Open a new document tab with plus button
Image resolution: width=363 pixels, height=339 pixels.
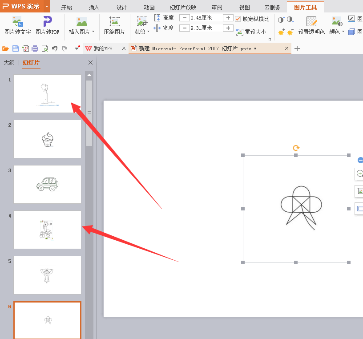297,48
